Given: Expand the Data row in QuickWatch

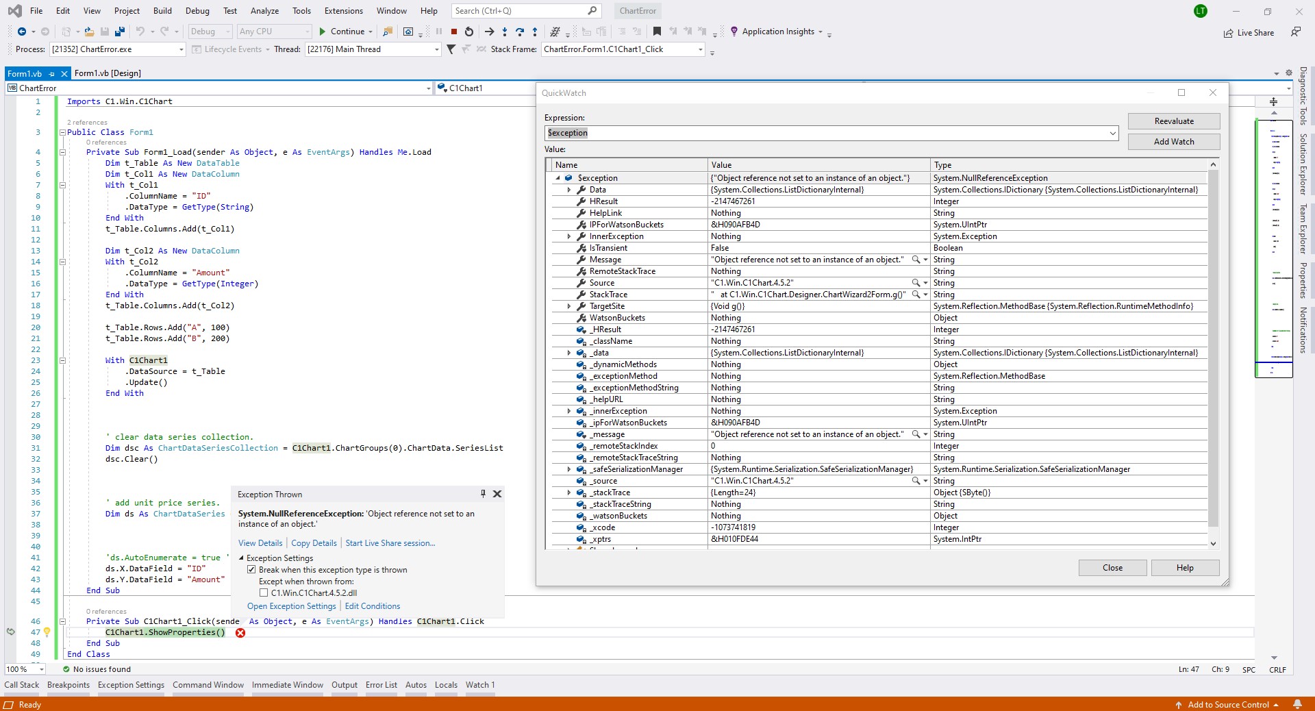Looking at the screenshot, I should (569, 190).
